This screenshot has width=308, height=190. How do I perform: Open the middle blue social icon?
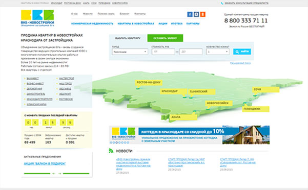[x=196, y=14]
